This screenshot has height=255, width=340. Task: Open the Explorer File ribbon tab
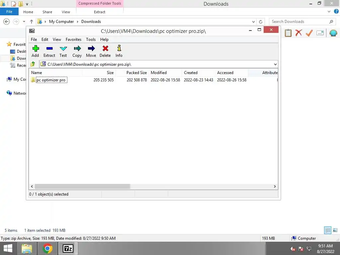pos(9,12)
